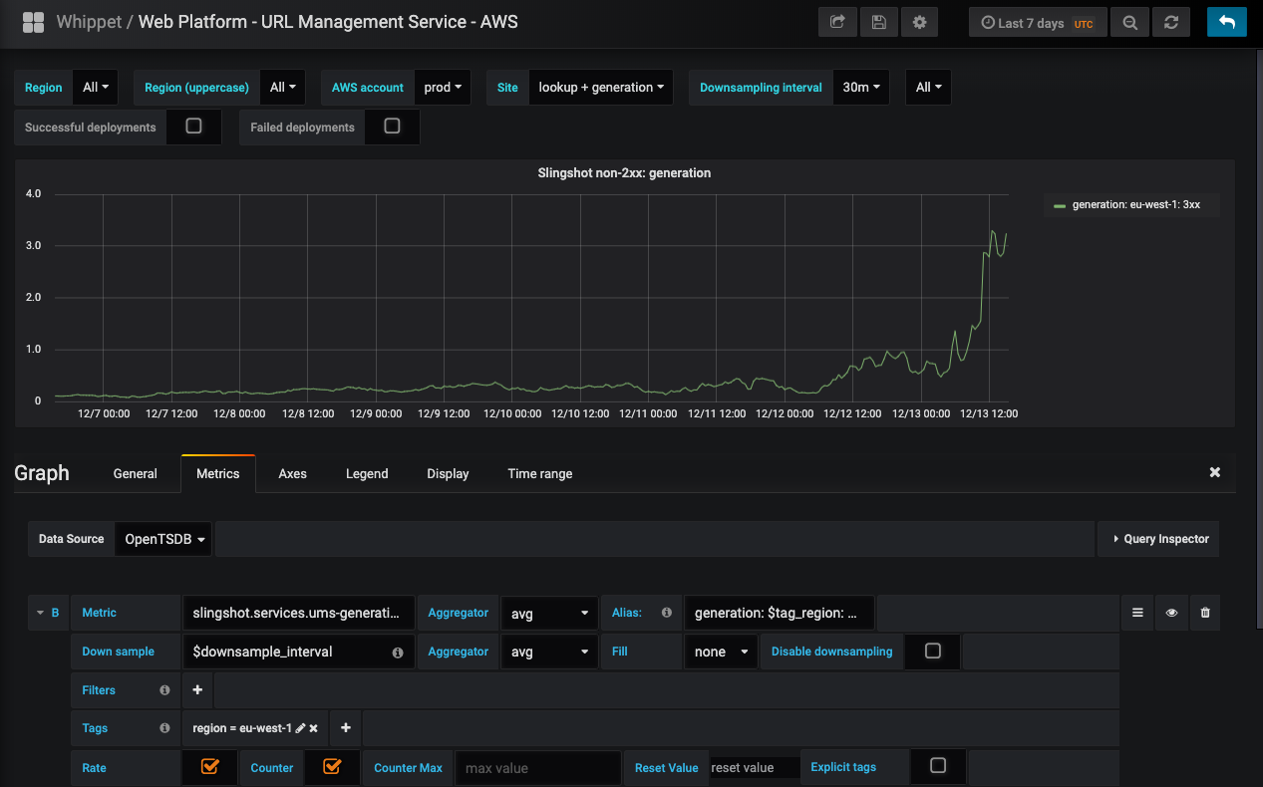Focus the Counter Max max value field
This screenshot has height=787, width=1263.
(538, 768)
